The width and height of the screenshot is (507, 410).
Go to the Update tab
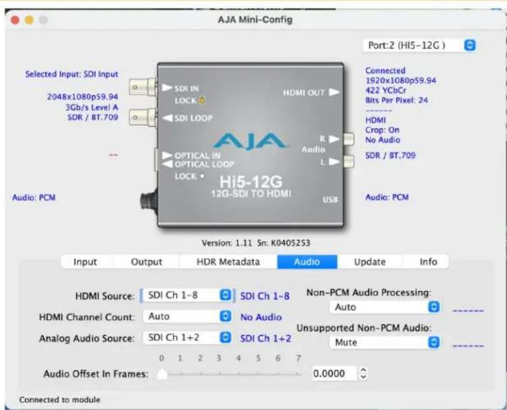[x=370, y=262]
